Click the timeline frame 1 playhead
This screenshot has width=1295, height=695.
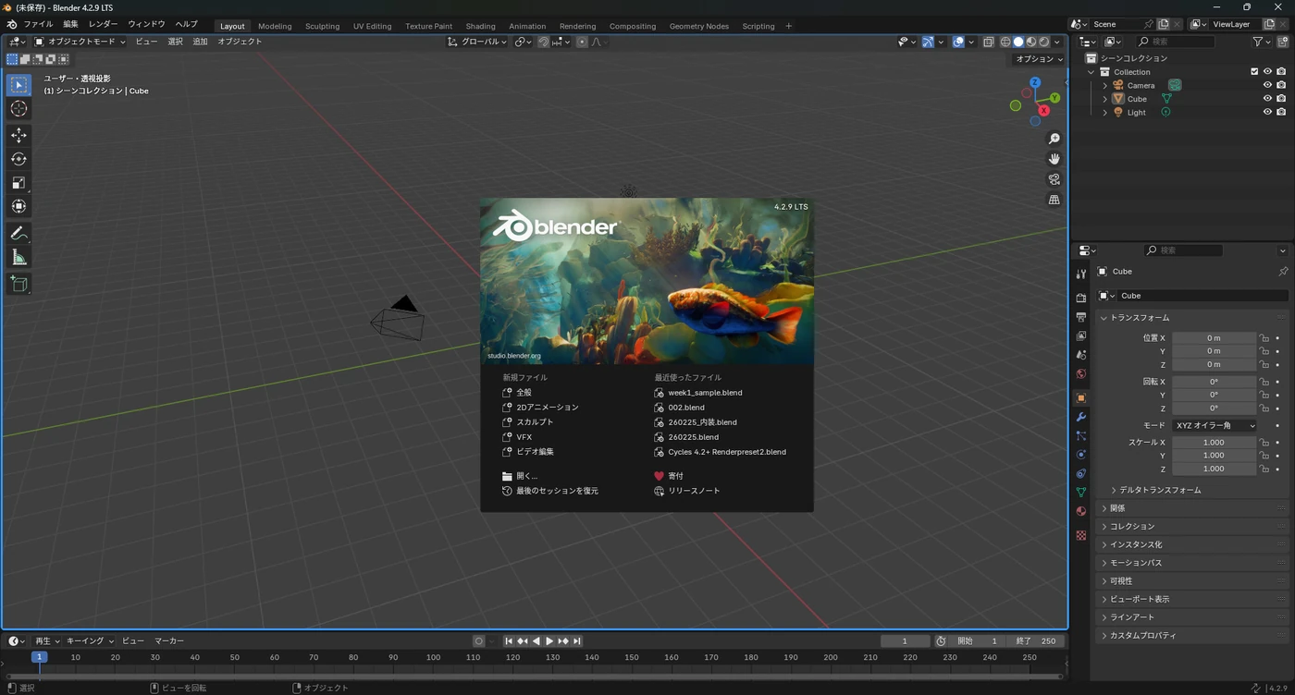pyautogui.click(x=39, y=657)
